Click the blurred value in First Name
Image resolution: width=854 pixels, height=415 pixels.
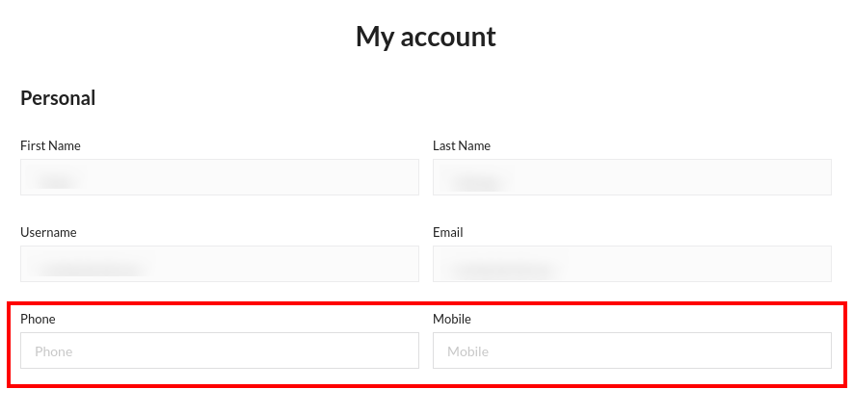coord(56,179)
